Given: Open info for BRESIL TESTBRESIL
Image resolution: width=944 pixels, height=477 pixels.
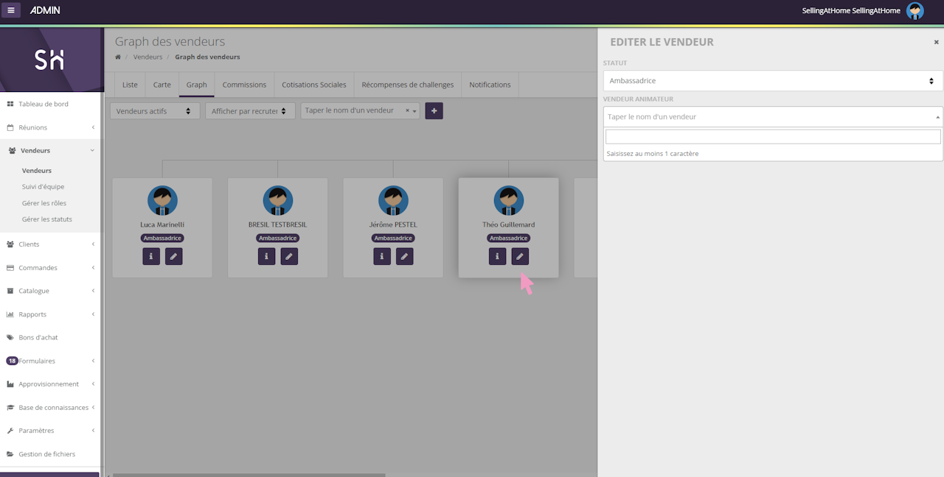Looking at the screenshot, I should 266,256.
